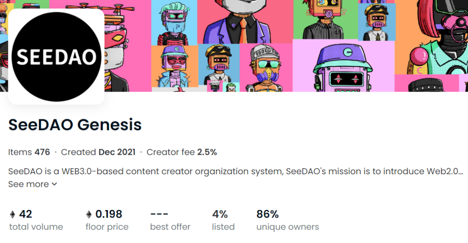Viewport: 468px width, 243px height.
Task: Click the best offer stat
Action: pos(170,220)
